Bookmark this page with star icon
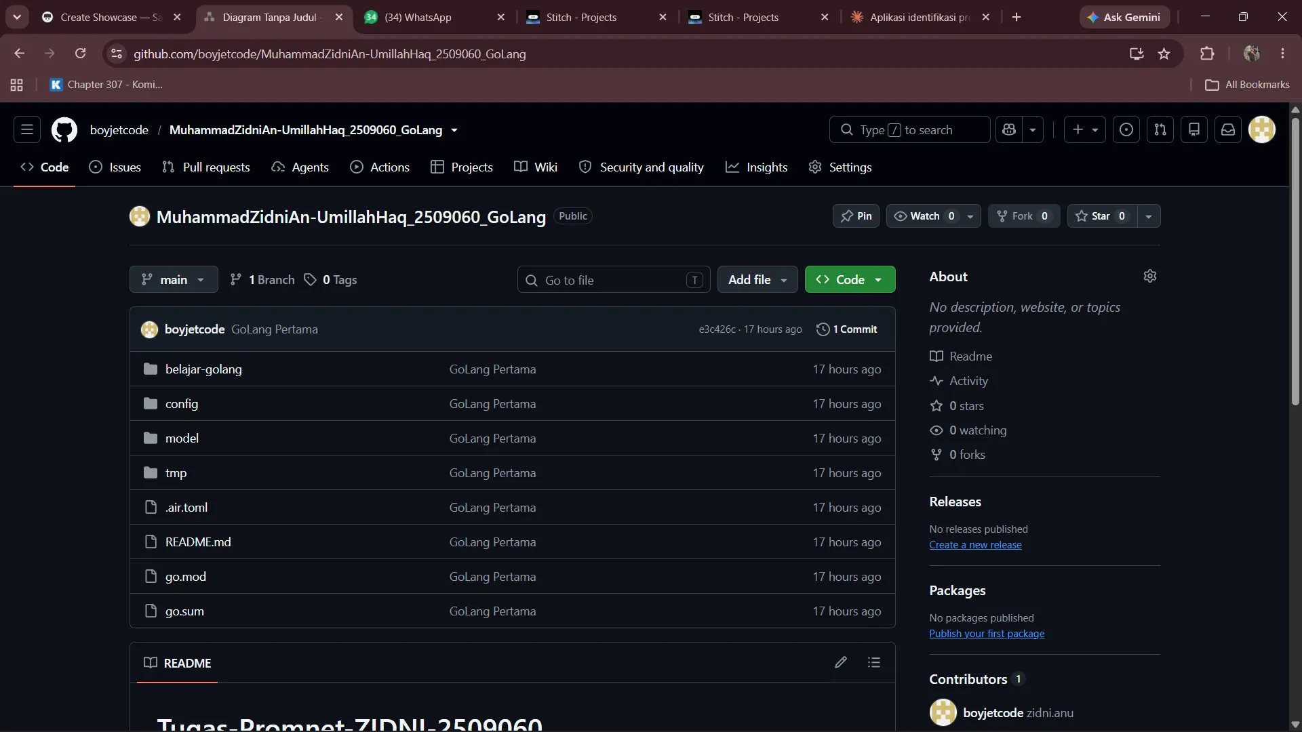1302x732 pixels. (1164, 54)
